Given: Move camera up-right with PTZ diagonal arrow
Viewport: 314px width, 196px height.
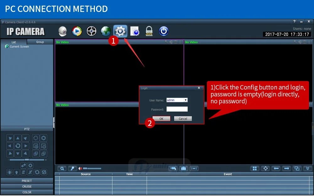Looking at the screenshot, I should [26, 138].
